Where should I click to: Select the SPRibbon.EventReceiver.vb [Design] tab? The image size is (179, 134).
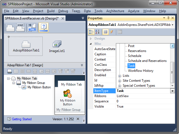pyautogui.click(x=32, y=18)
